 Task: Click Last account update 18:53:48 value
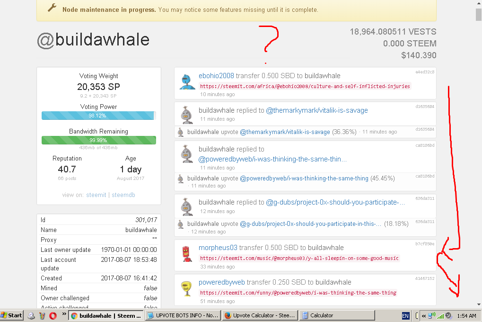[x=129, y=260]
